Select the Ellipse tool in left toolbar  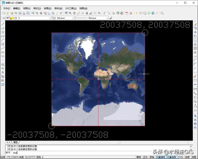coord(3,52)
